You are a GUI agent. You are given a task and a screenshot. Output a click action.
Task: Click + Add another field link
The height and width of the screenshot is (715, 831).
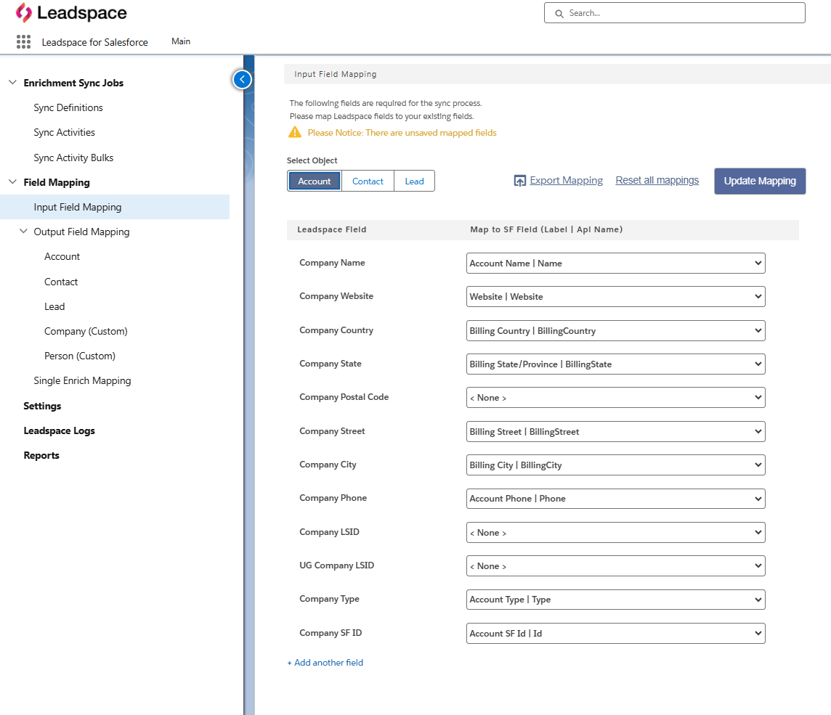click(x=325, y=663)
